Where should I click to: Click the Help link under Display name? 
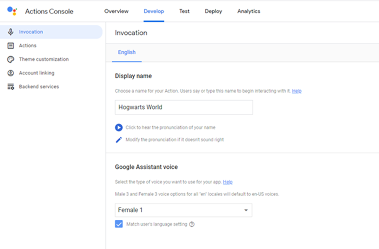pyautogui.click(x=297, y=91)
